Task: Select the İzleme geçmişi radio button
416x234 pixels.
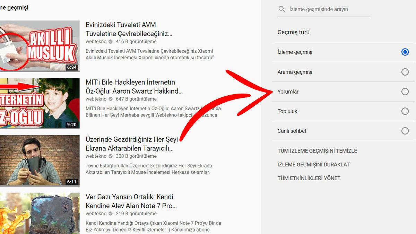Action: 405,52
